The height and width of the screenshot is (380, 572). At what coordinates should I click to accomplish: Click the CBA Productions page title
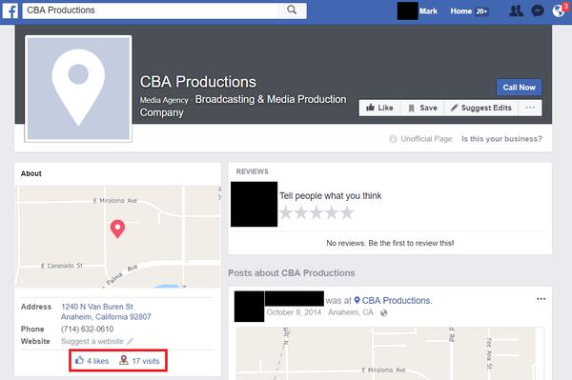[x=198, y=82]
